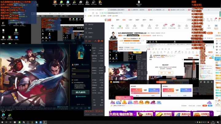
Task: Open GeForce Experience desktop shortcut
Action: pos(10,116)
